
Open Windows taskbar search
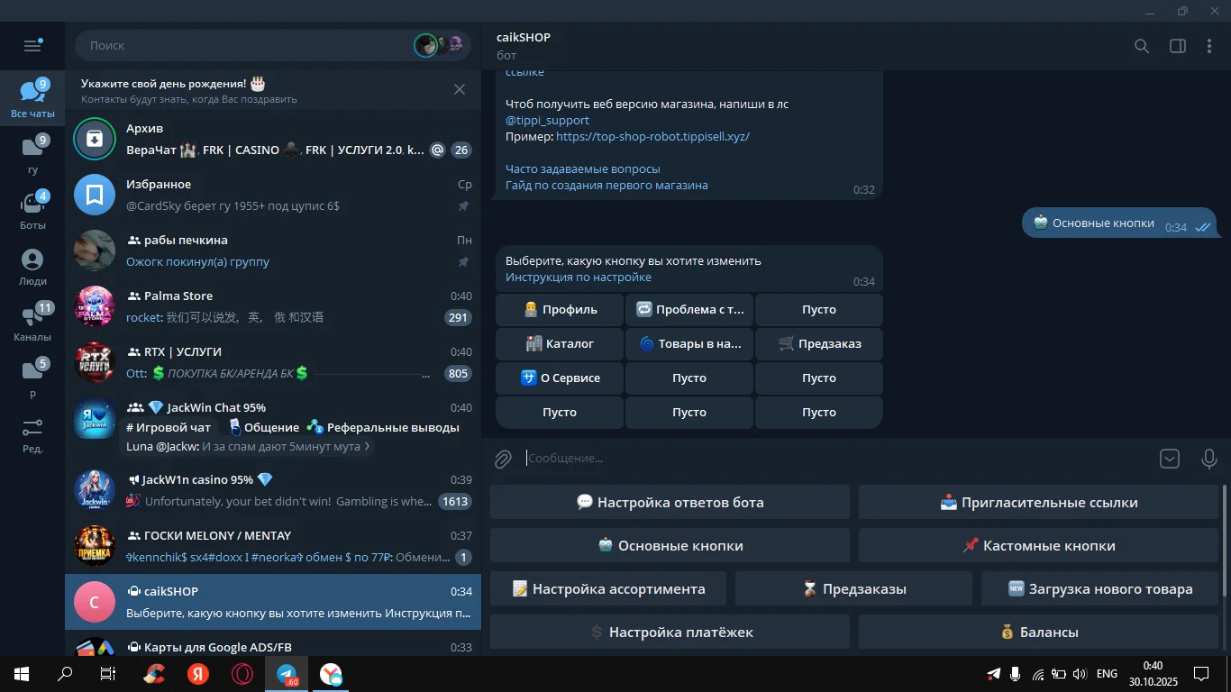[x=65, y=674]
